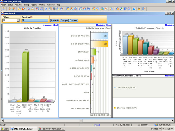
Task: Open the blue Help question mark icon
Action: pyautogui.click(x=134, y=9)
